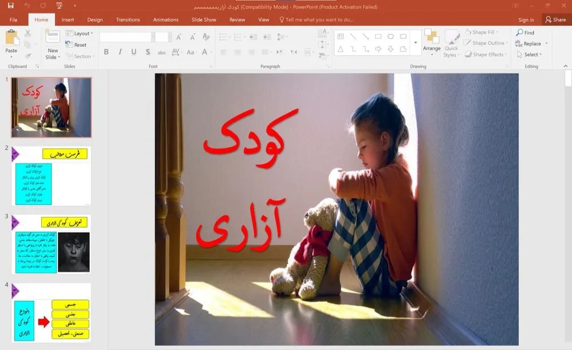
Task: Switch to the View tab
Action: (x=263, y=19)
